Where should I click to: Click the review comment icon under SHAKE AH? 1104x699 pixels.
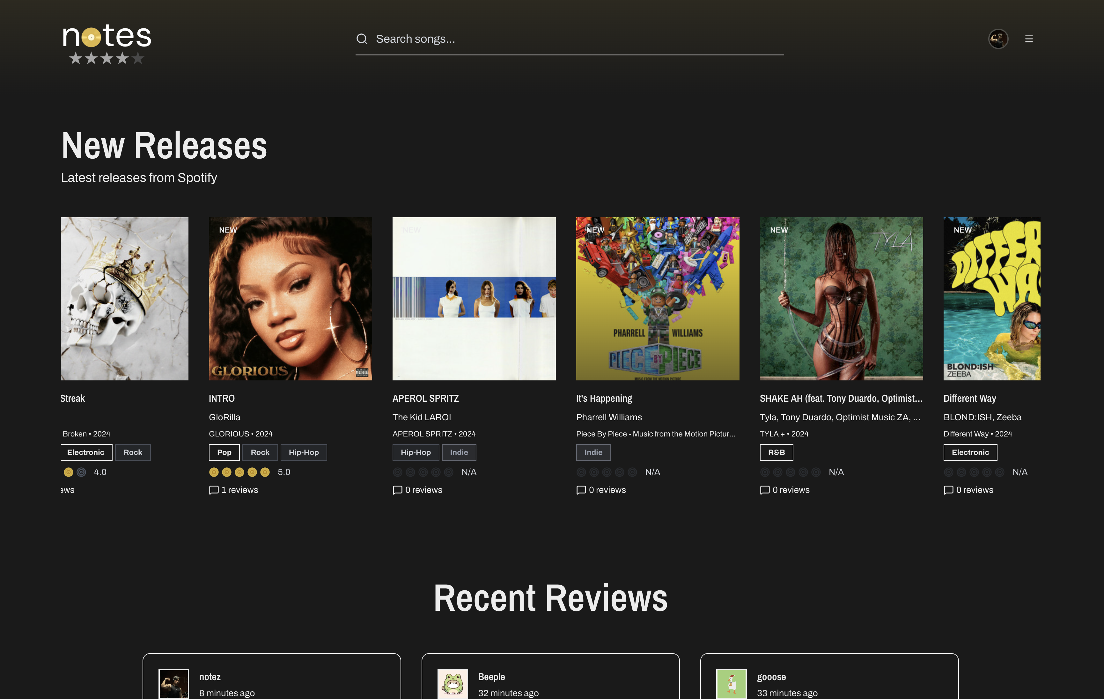point(765,490)
